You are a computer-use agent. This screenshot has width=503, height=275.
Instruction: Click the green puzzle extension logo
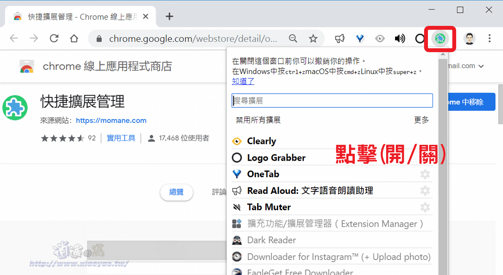tap(15, 107)
